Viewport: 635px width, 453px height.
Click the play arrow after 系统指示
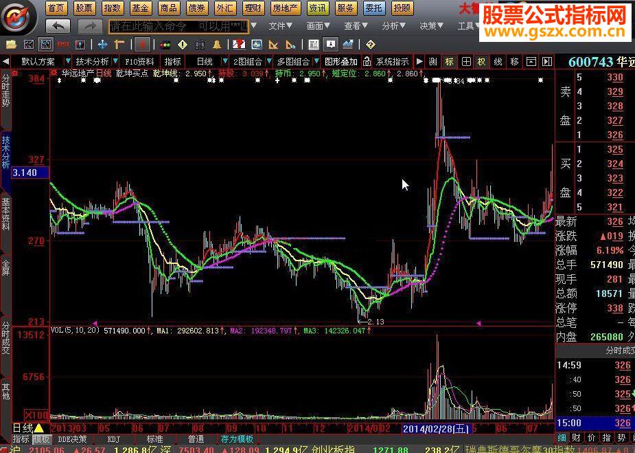419,62
